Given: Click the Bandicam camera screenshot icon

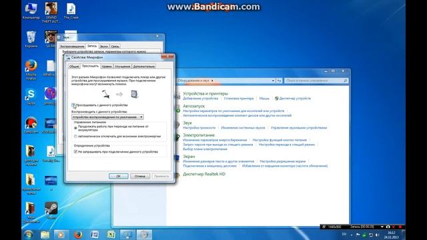Looking at the screenshot, I should coord(388,227).
